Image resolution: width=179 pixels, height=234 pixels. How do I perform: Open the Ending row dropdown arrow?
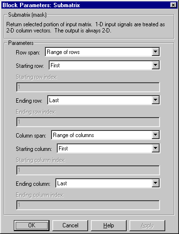pos(155,100)
